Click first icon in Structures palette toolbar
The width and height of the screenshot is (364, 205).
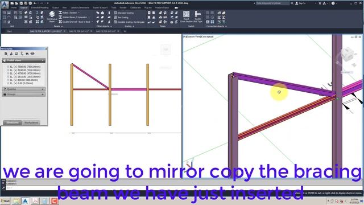coord(6,54)
